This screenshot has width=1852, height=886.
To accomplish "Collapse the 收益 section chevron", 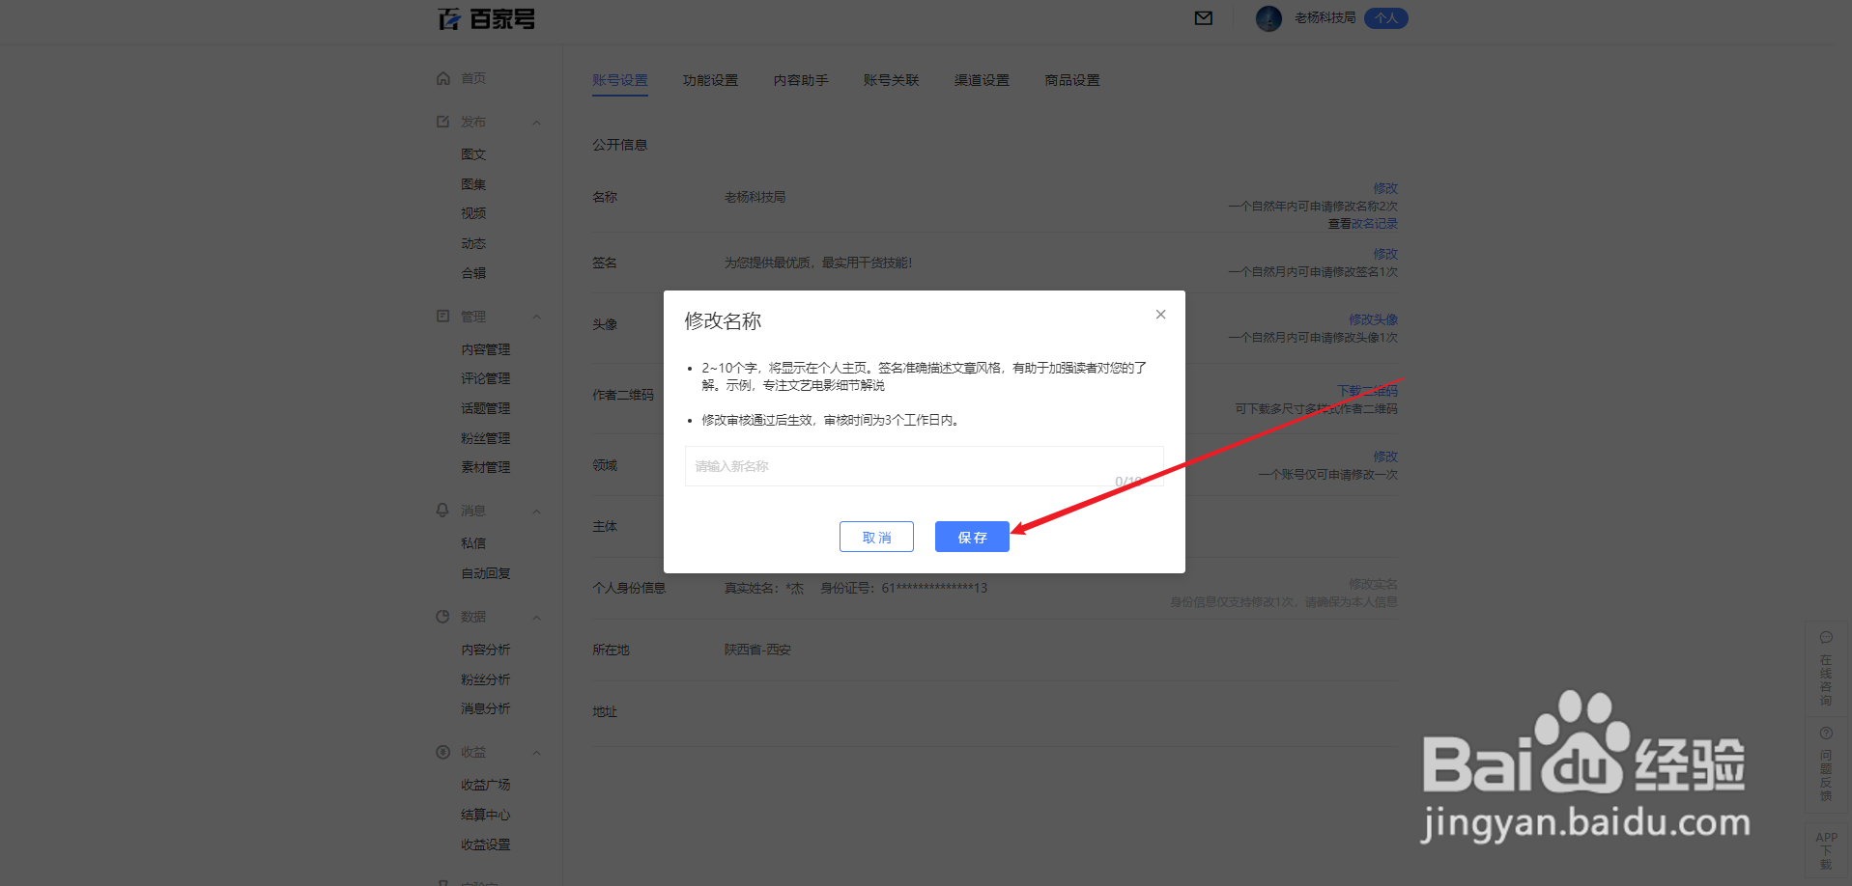I will [537, 753].
